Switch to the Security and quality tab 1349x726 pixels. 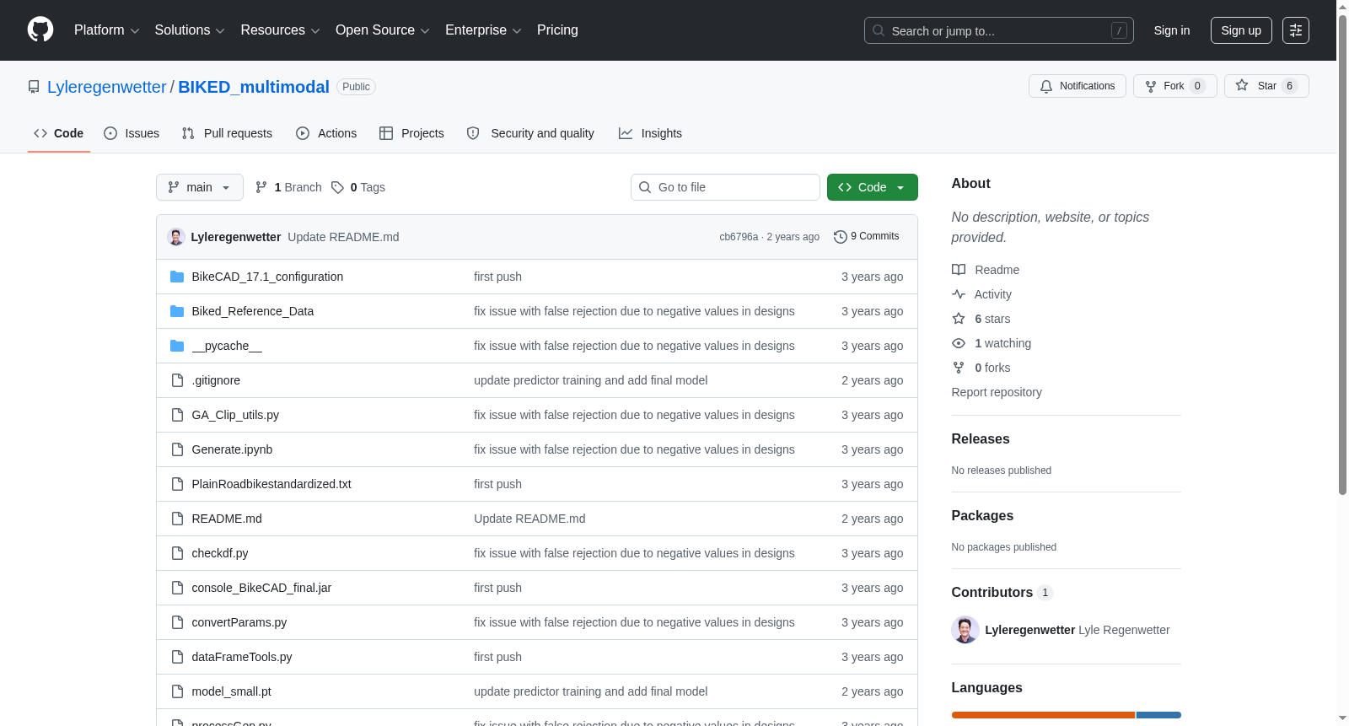click(x=530, y=133)
